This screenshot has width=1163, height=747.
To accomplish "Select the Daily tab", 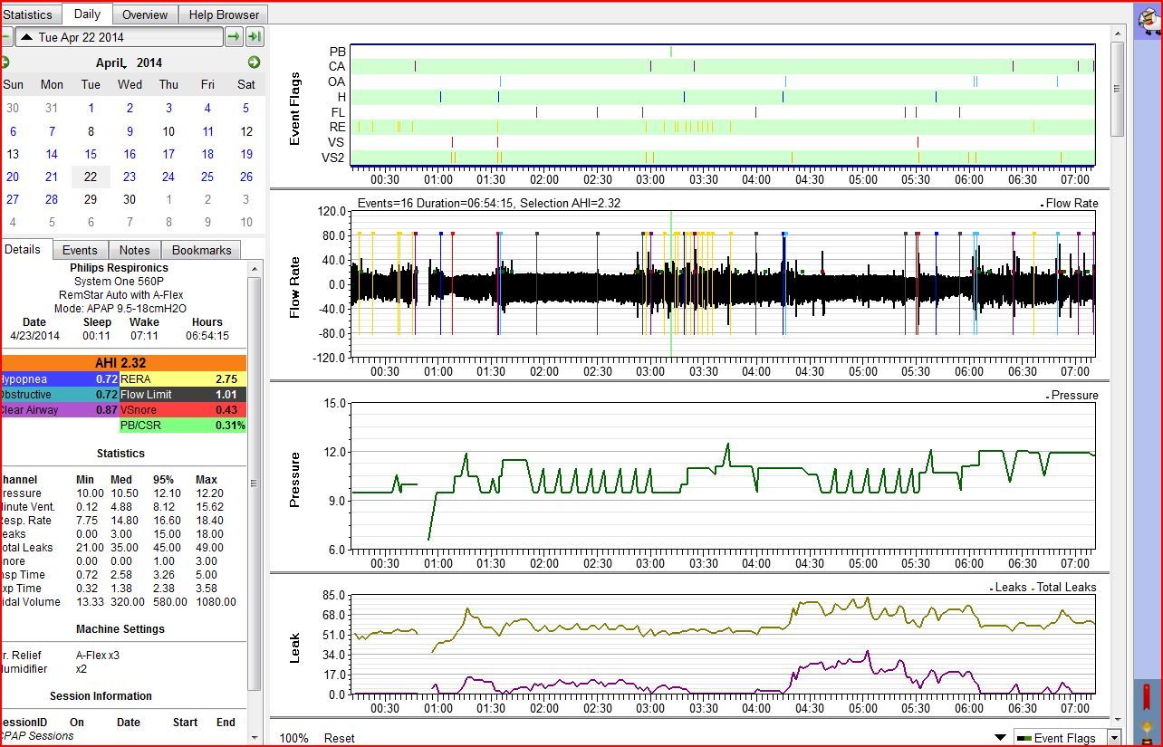I will click(87, 14).
